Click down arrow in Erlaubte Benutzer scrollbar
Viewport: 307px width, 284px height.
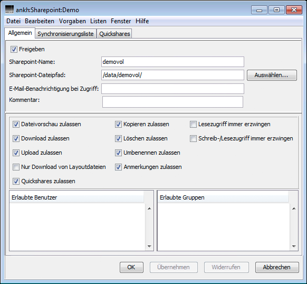pyautogui.click(x=149, y=247)
